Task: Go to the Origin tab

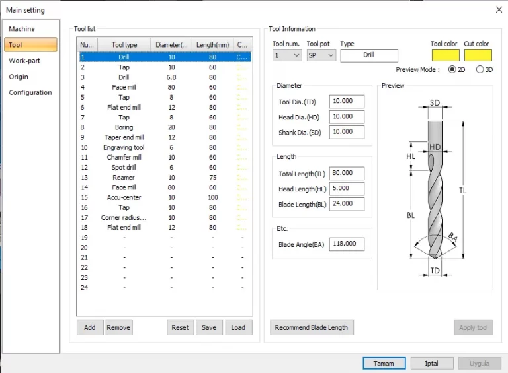Action: [x=19, y=77]
